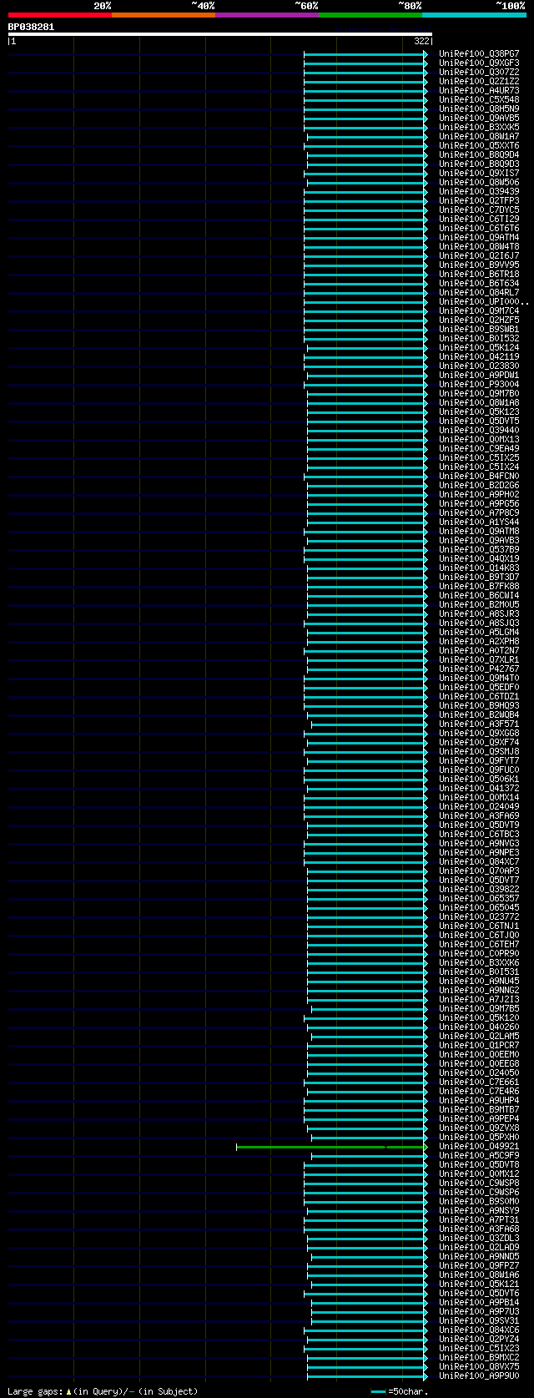This screenshot has height=1398, width=534.
Task: Open the UniRef100_Q42119 hit label
Action: (x=479, y=357)
